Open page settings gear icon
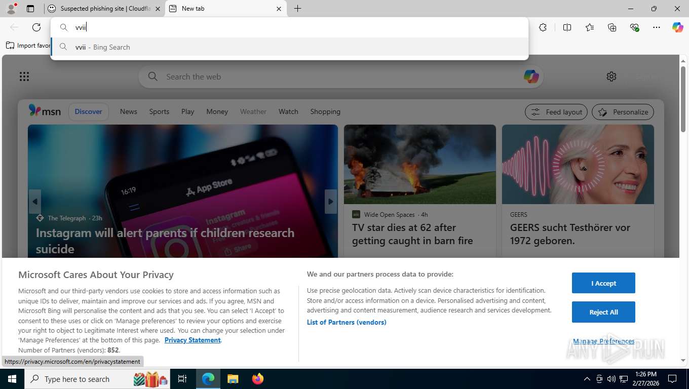The image size is (689, 389). [611, 76]
